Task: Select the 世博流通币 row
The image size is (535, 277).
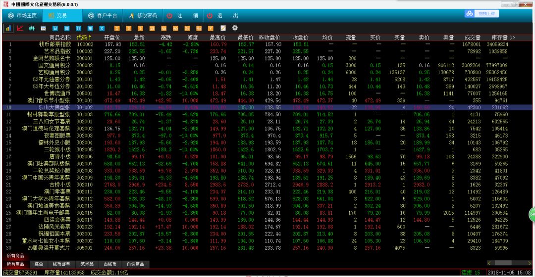Action: click(267, 93)
